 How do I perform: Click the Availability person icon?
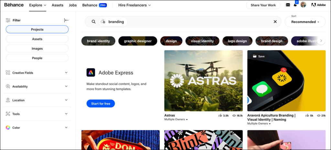(x=8, y=86)
